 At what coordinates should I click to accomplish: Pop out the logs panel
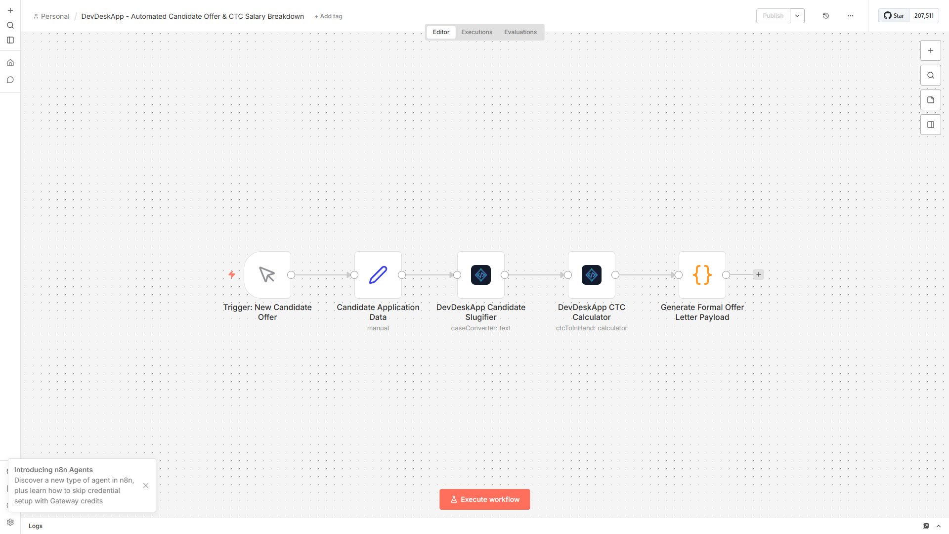pos(926,526)
